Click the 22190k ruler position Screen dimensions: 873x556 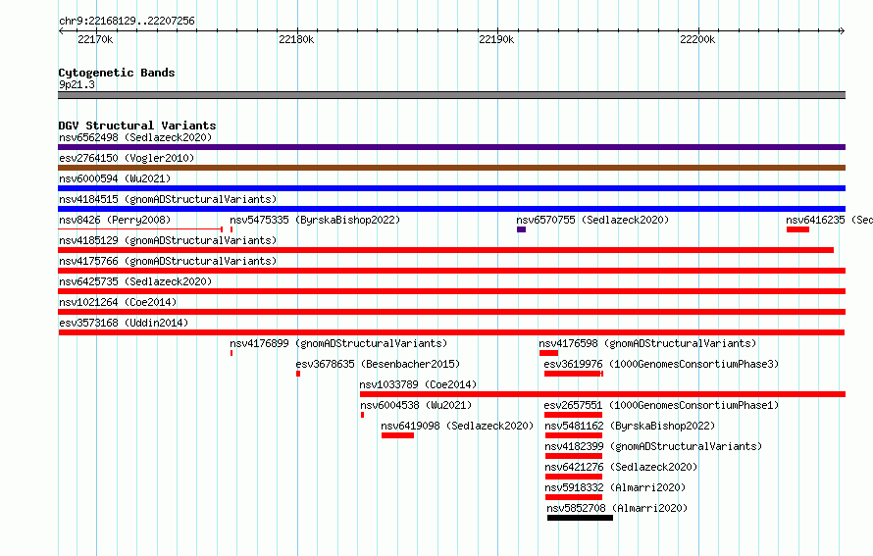coord(496,39)
